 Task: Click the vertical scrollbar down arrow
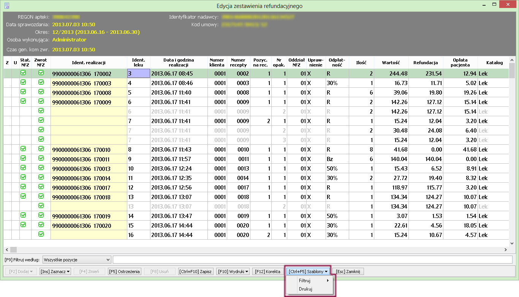click(512, 243)
